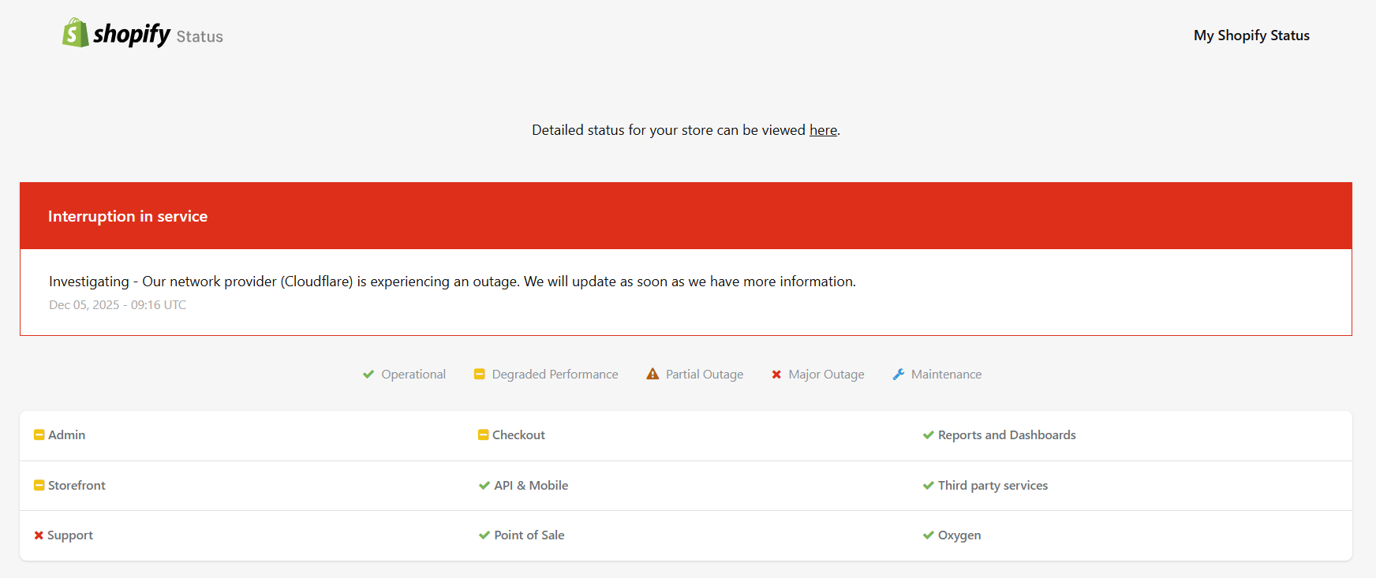Follow the 'here' detailed status link
This screenshot has height=578, width=1376.
coord(823,130)
